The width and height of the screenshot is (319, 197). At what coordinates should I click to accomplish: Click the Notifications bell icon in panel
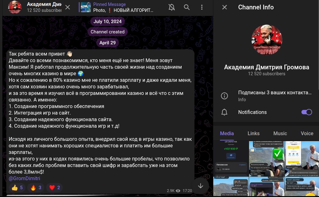click(x=224, y=112)
